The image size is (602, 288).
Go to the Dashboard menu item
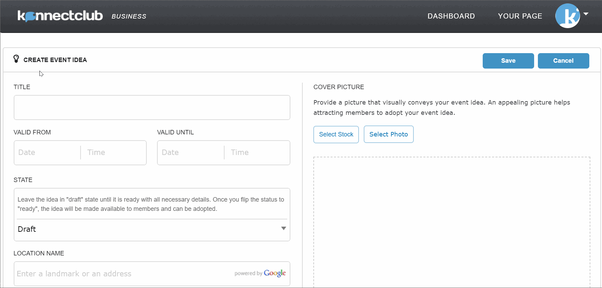[x=451, y=16]
